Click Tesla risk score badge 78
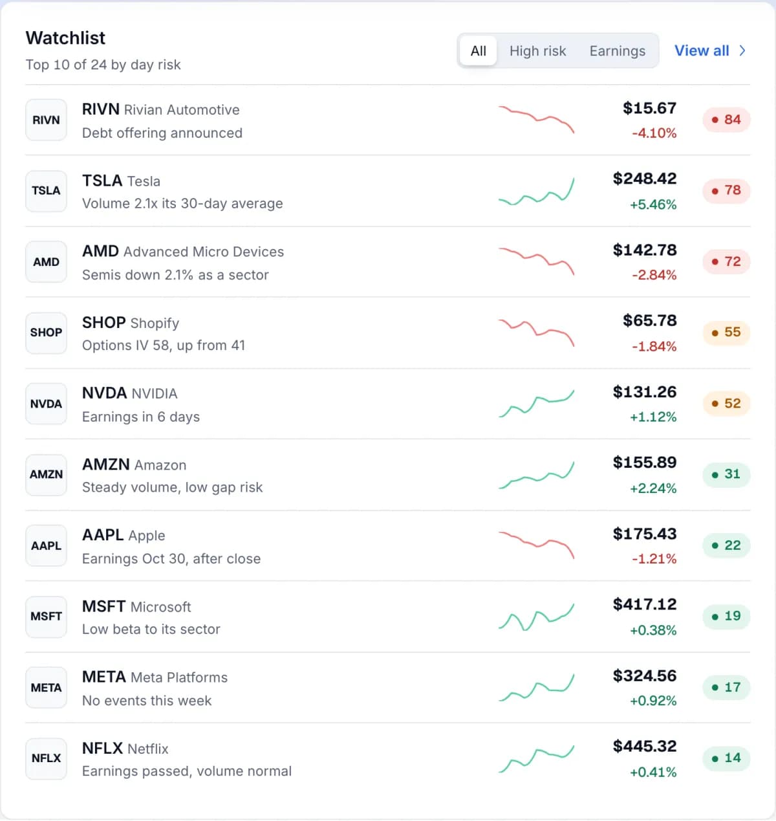 726,190
